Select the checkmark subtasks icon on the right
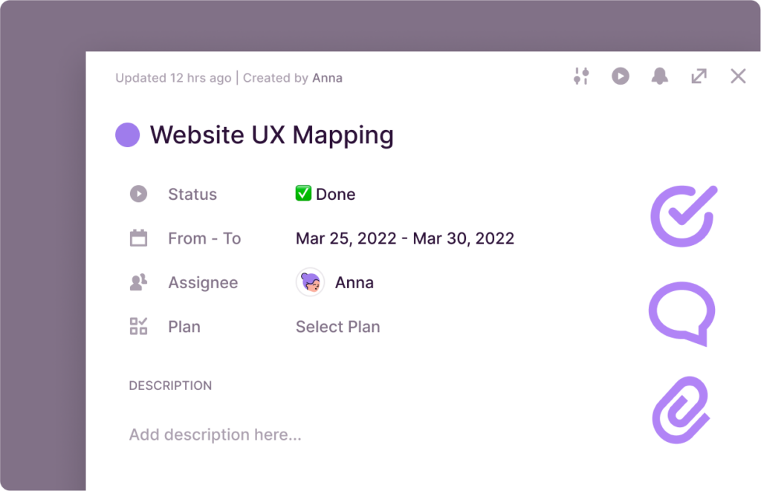This screenshot has width=761, height=491. pos(683,216)
